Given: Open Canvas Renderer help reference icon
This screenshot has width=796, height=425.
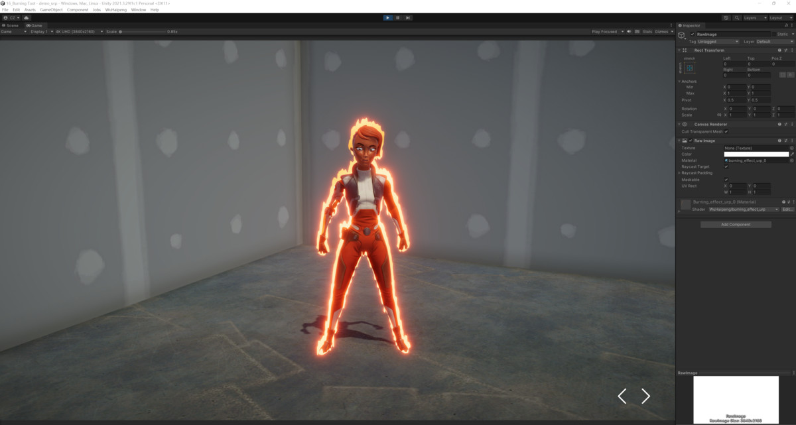Looking at the screenshot, I should (779, 125).
